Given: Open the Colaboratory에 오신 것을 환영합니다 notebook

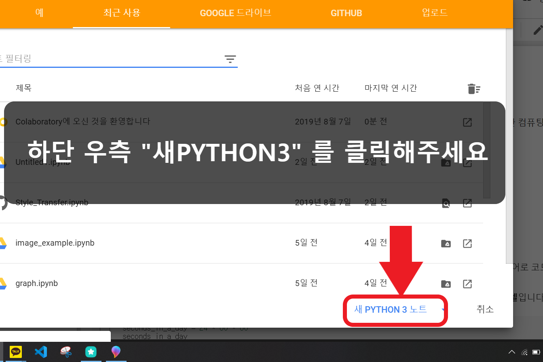Looking at the screenshot, I should click(83, 121).
